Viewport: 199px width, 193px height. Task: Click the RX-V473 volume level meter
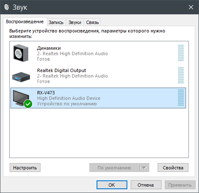pyautogui.click(x=181, y=97)
